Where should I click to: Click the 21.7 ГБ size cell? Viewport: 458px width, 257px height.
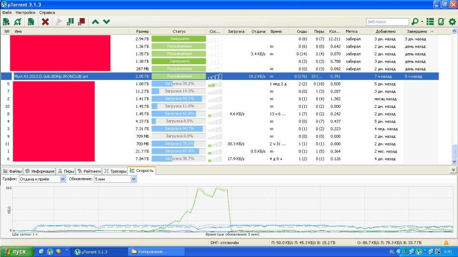coord(142,152)
